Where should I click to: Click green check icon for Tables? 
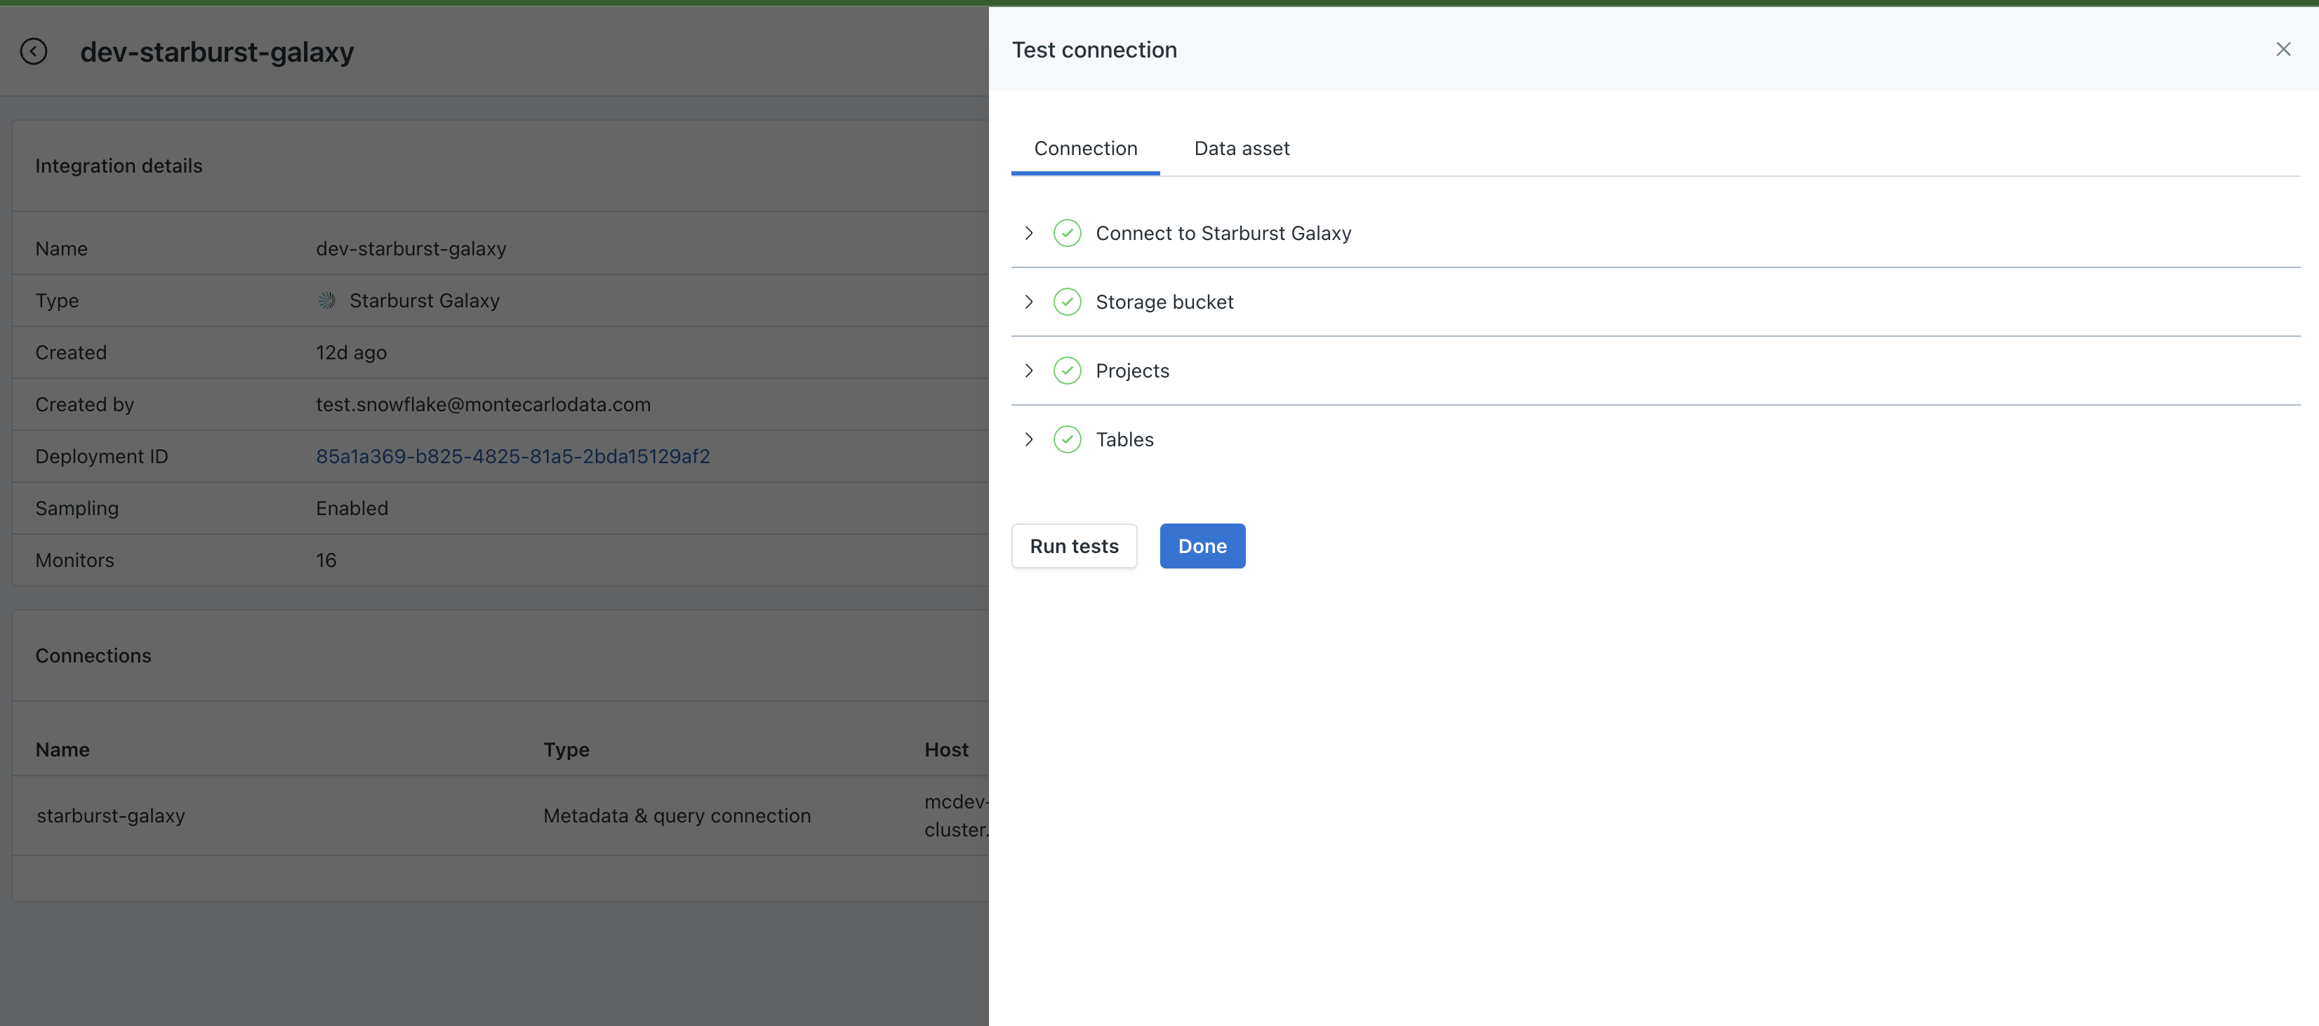coord(1067,439)
